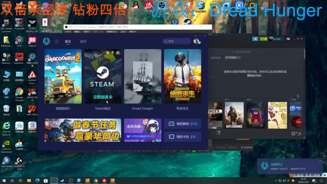
Task: Click 添加新陈列架 in Steam library
Action: tap(241, 52)
